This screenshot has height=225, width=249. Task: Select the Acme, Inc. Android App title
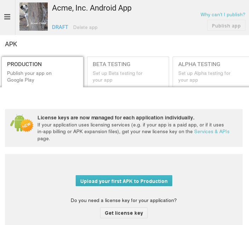(x=92, y=8)
